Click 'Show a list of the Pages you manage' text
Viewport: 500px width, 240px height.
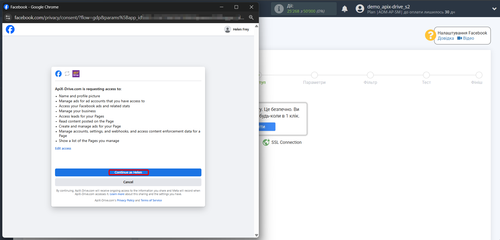point(89,141)
